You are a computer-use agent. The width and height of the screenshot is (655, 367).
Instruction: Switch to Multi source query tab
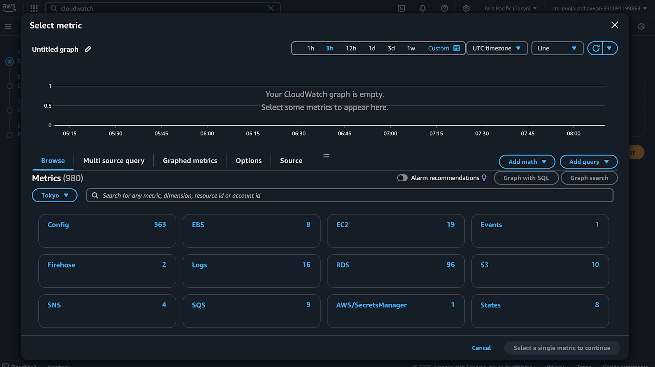coord(114,161)
